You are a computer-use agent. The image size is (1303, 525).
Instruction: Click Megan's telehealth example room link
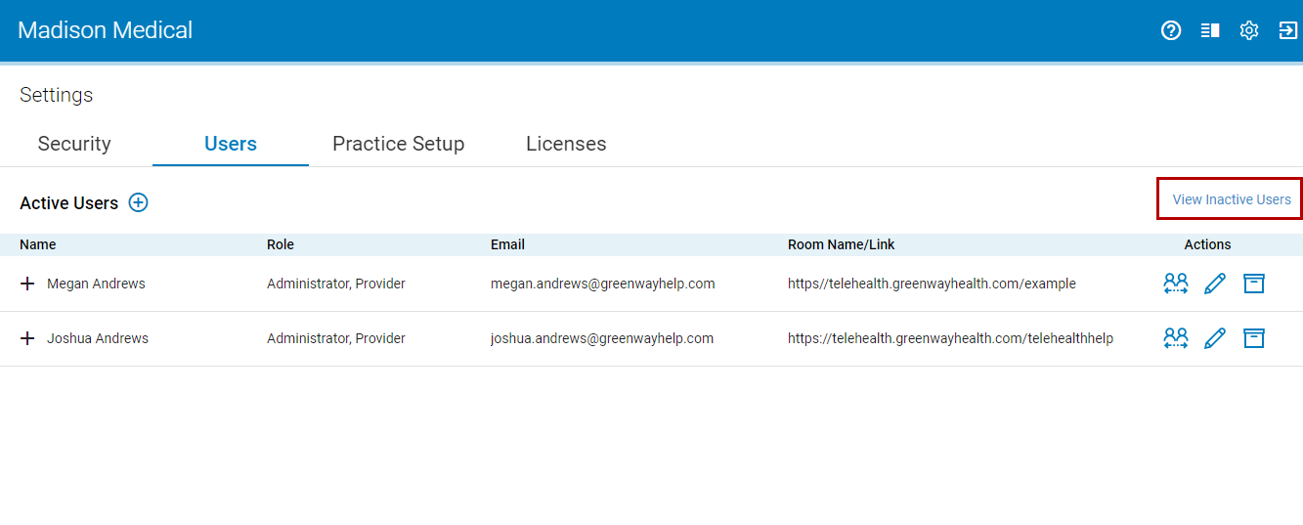(932, 284)
